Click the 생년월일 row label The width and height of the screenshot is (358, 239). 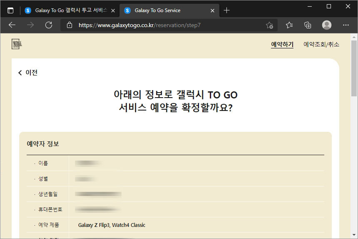click(x=48, y=194)
